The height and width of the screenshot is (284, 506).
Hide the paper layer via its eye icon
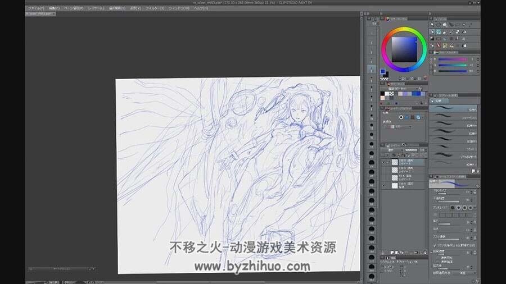coord(384,186)
